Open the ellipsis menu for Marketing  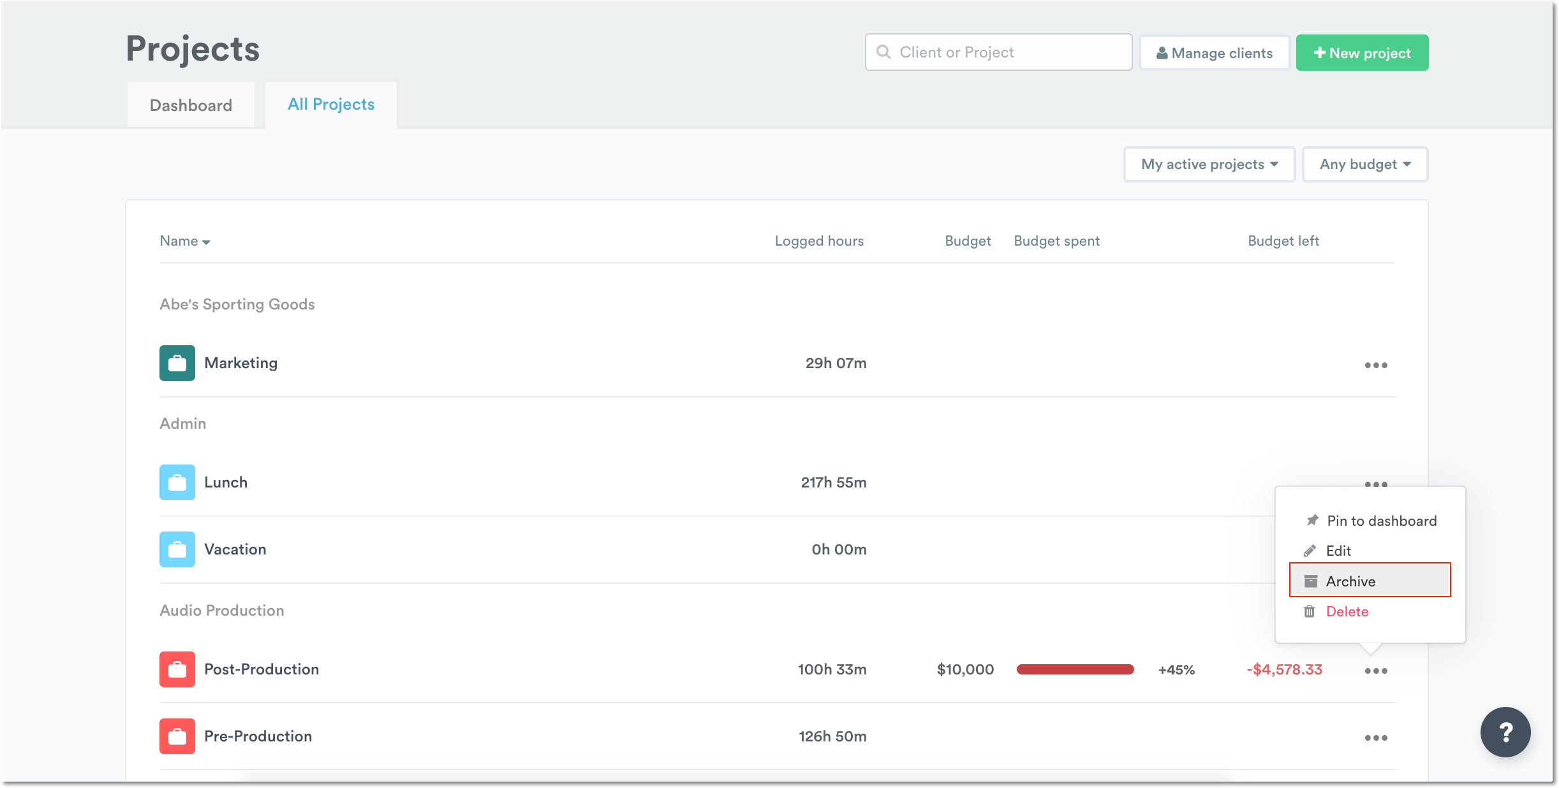1376,365
